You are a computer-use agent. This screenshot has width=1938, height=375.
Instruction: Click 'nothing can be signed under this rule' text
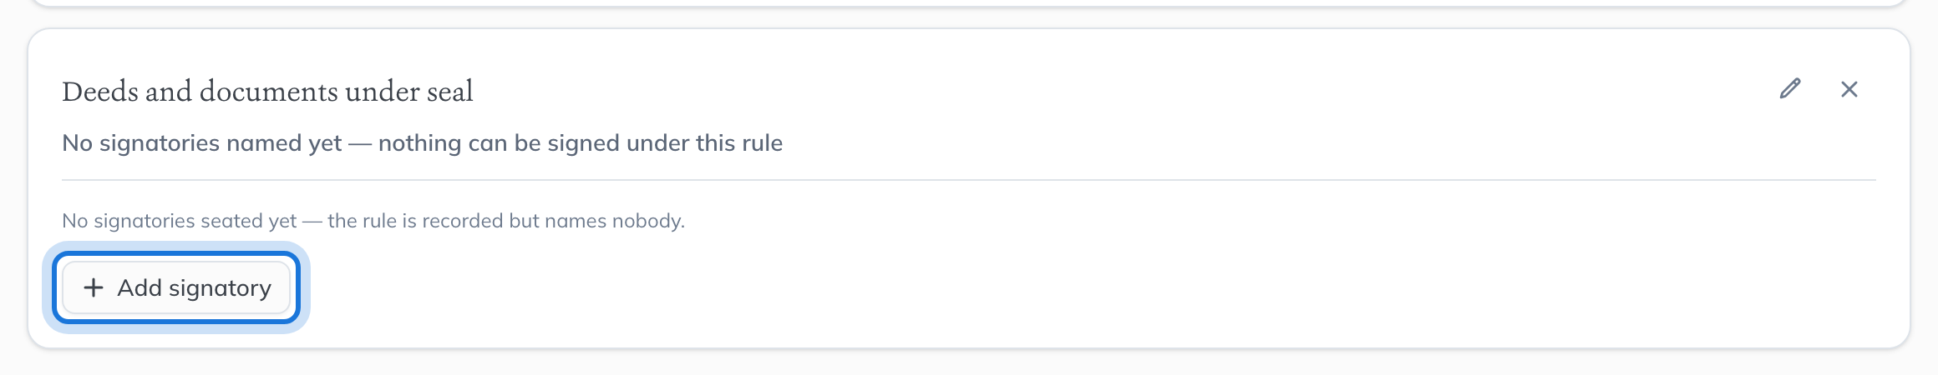pos(581,143)
